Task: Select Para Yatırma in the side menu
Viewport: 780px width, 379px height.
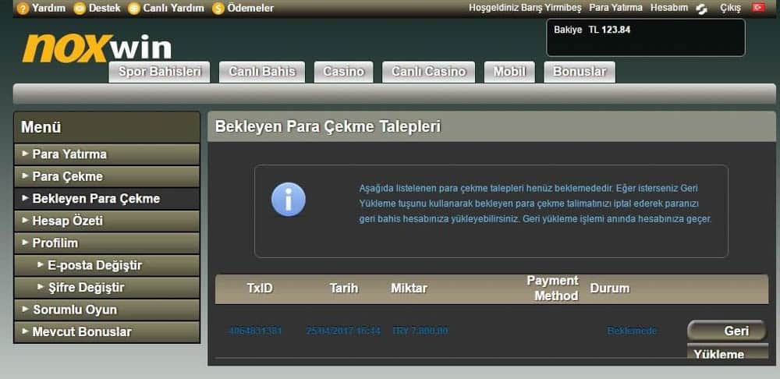Action: pos(107,154)
